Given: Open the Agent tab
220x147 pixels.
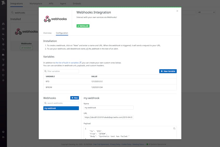Looking at the screenshot, I should click(63, 4).
